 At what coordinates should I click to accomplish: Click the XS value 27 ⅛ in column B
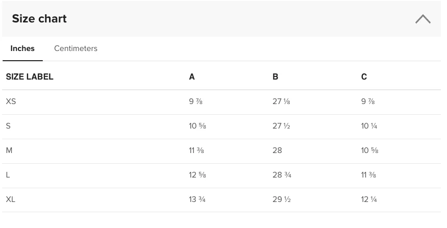[281, 102]
